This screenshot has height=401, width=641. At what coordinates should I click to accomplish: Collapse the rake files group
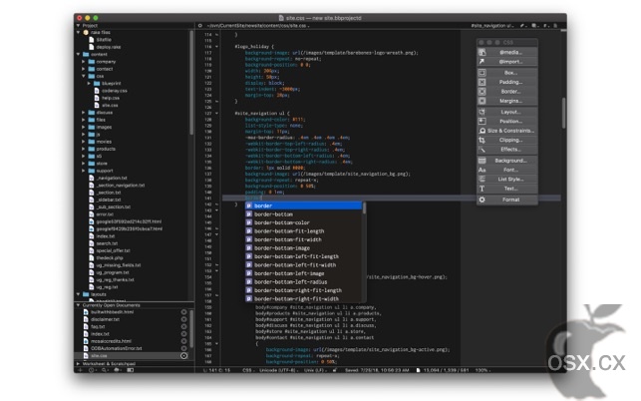coord(78,32)
